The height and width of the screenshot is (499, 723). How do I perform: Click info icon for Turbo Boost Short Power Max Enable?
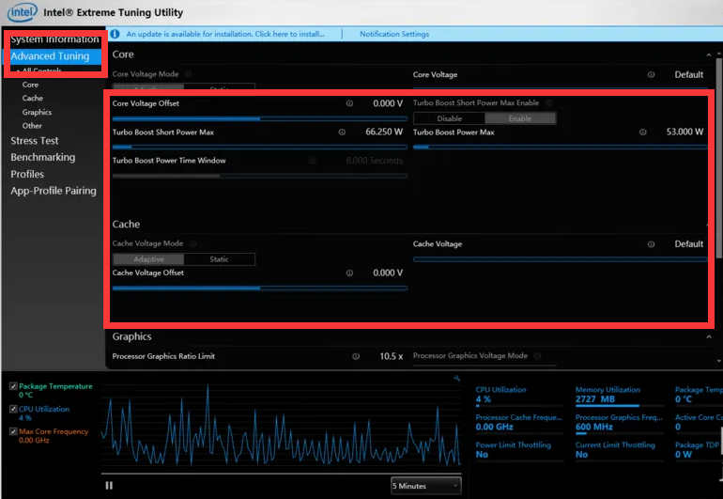(548, 103)
